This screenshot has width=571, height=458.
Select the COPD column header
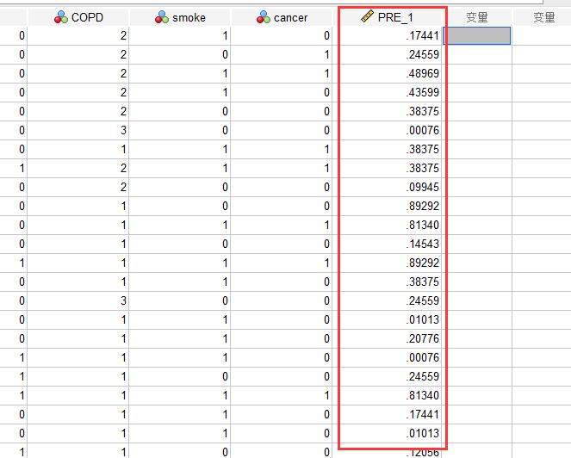(x=78, y=17)
